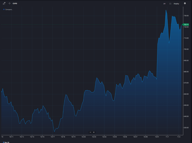Click the 630.00 price axis label
Image resolution: width=192 pixels, height=143 pixels.
186,127
